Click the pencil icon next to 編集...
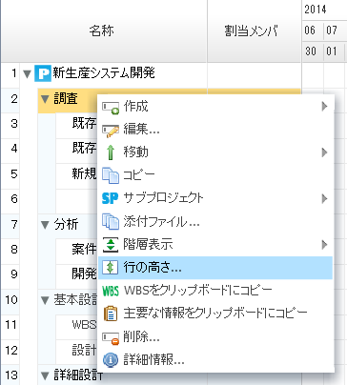 click(111, 130)
